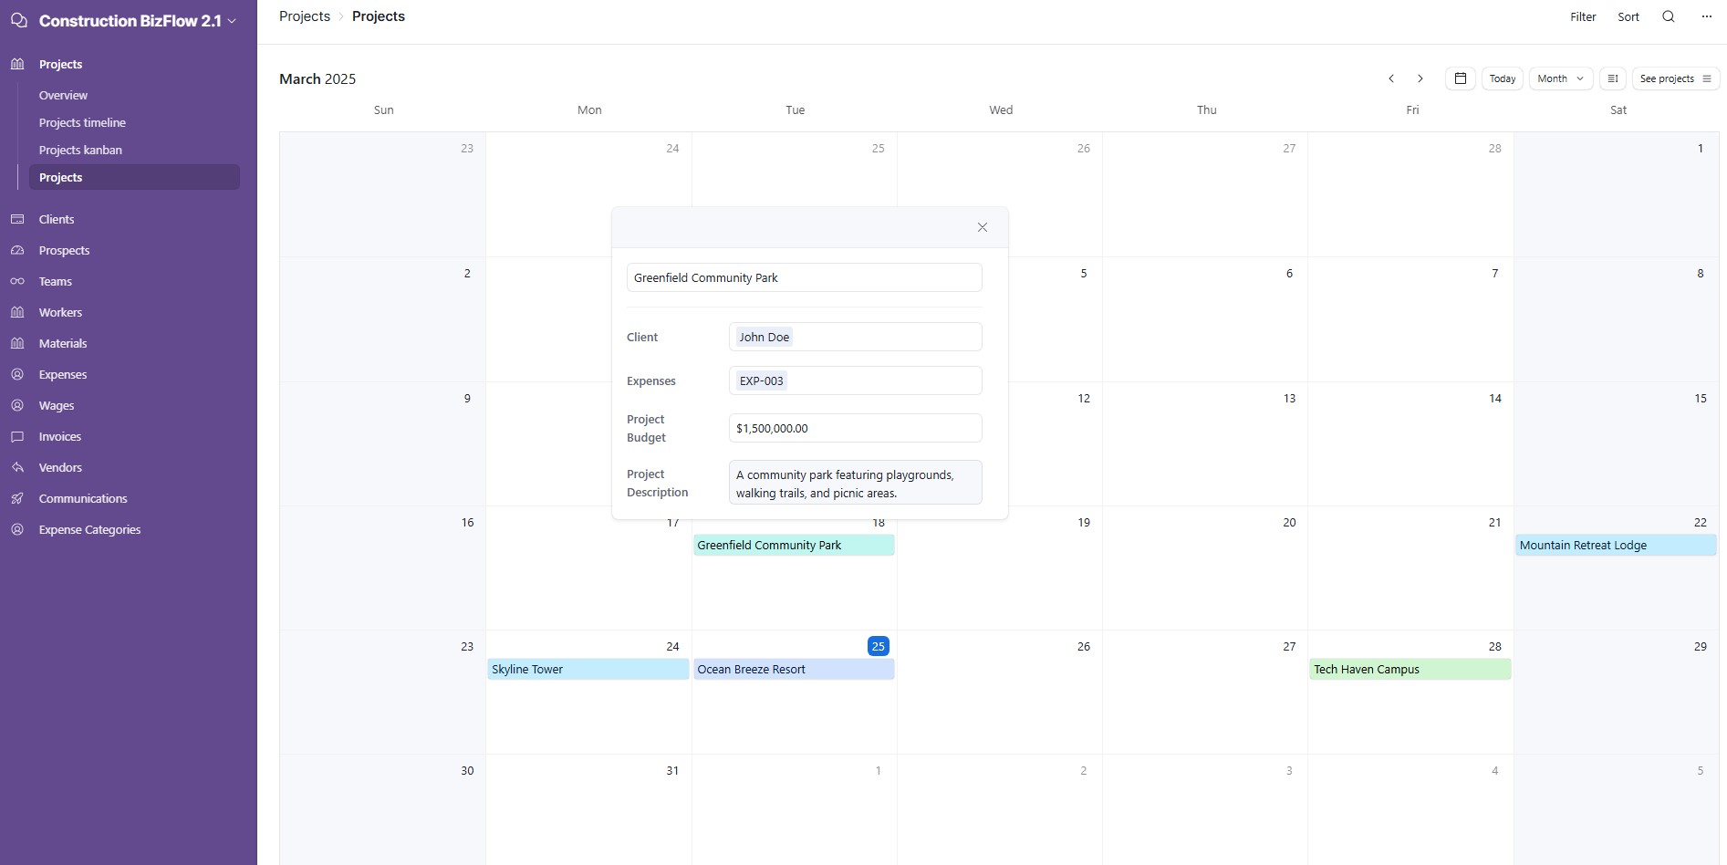Select Projects timeline in sidebar
The height and width of the screenshot is (865, 1727).
click(82, 122)
